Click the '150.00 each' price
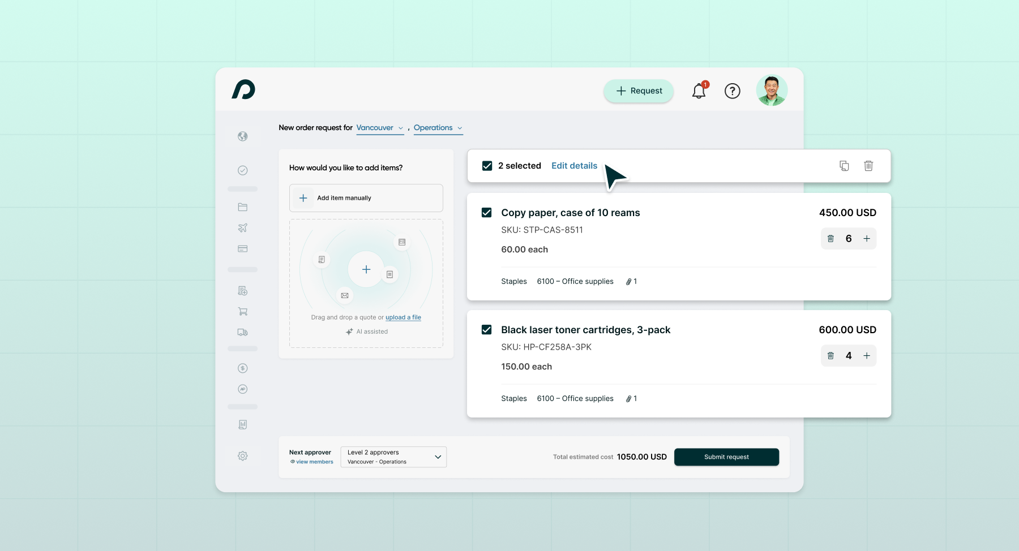The width and height of the screenshot is (1019, 551). pos(526,367)
